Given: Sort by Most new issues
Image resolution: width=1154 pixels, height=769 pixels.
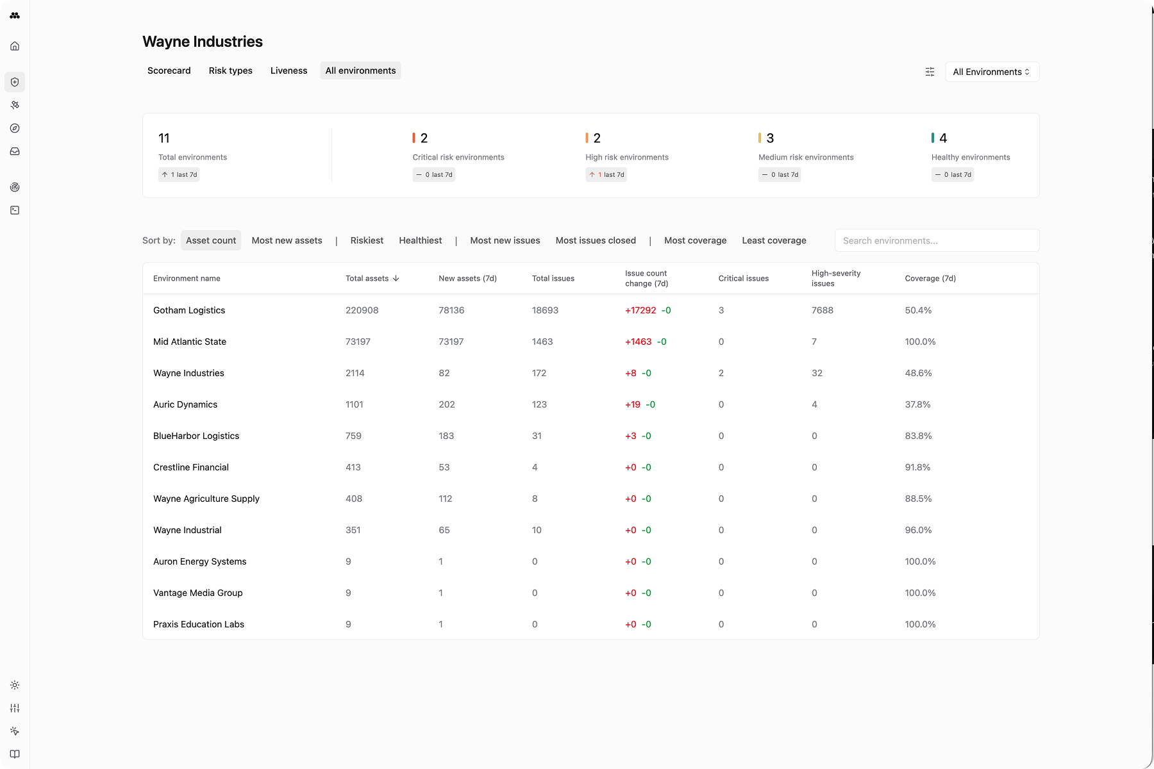Looking at the screenshot, I should tap(505, 240).
